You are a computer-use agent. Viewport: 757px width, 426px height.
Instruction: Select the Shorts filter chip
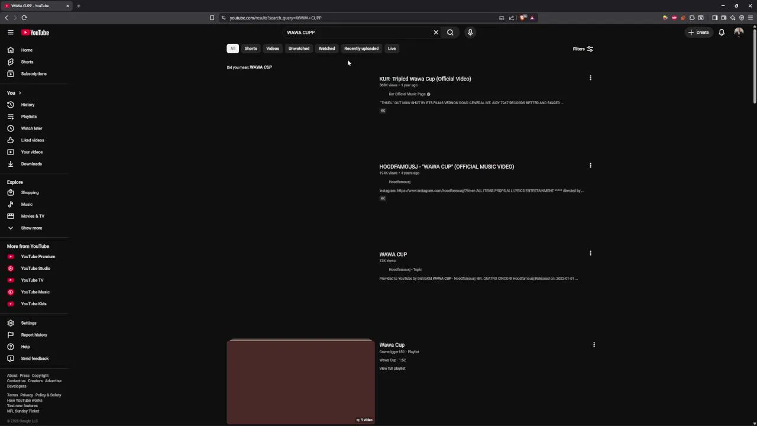coord(251,49)
